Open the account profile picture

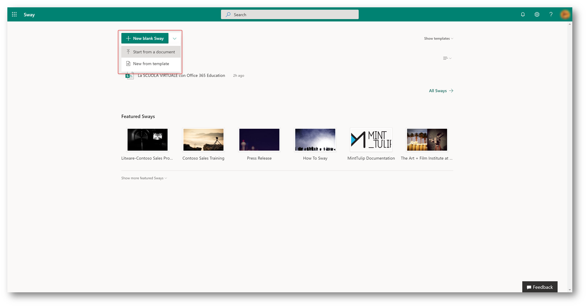tap(565, 14)
